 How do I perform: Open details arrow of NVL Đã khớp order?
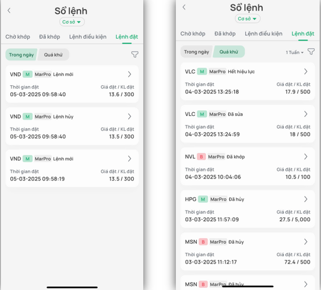pos(306,157)
